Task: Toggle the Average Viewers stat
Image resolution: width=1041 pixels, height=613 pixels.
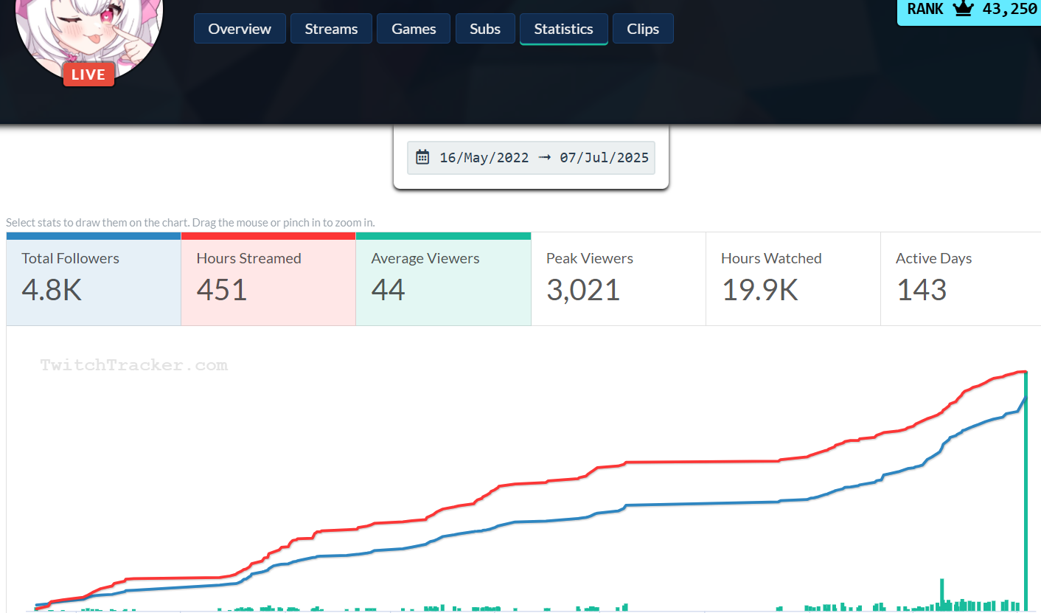Action: click(443, 279)
